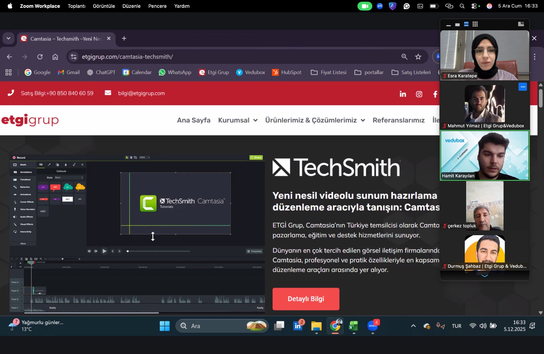Screen dimensions: 544x354
Task: Expand the Kurumsal dropdown menu
Action: [238, 120]
